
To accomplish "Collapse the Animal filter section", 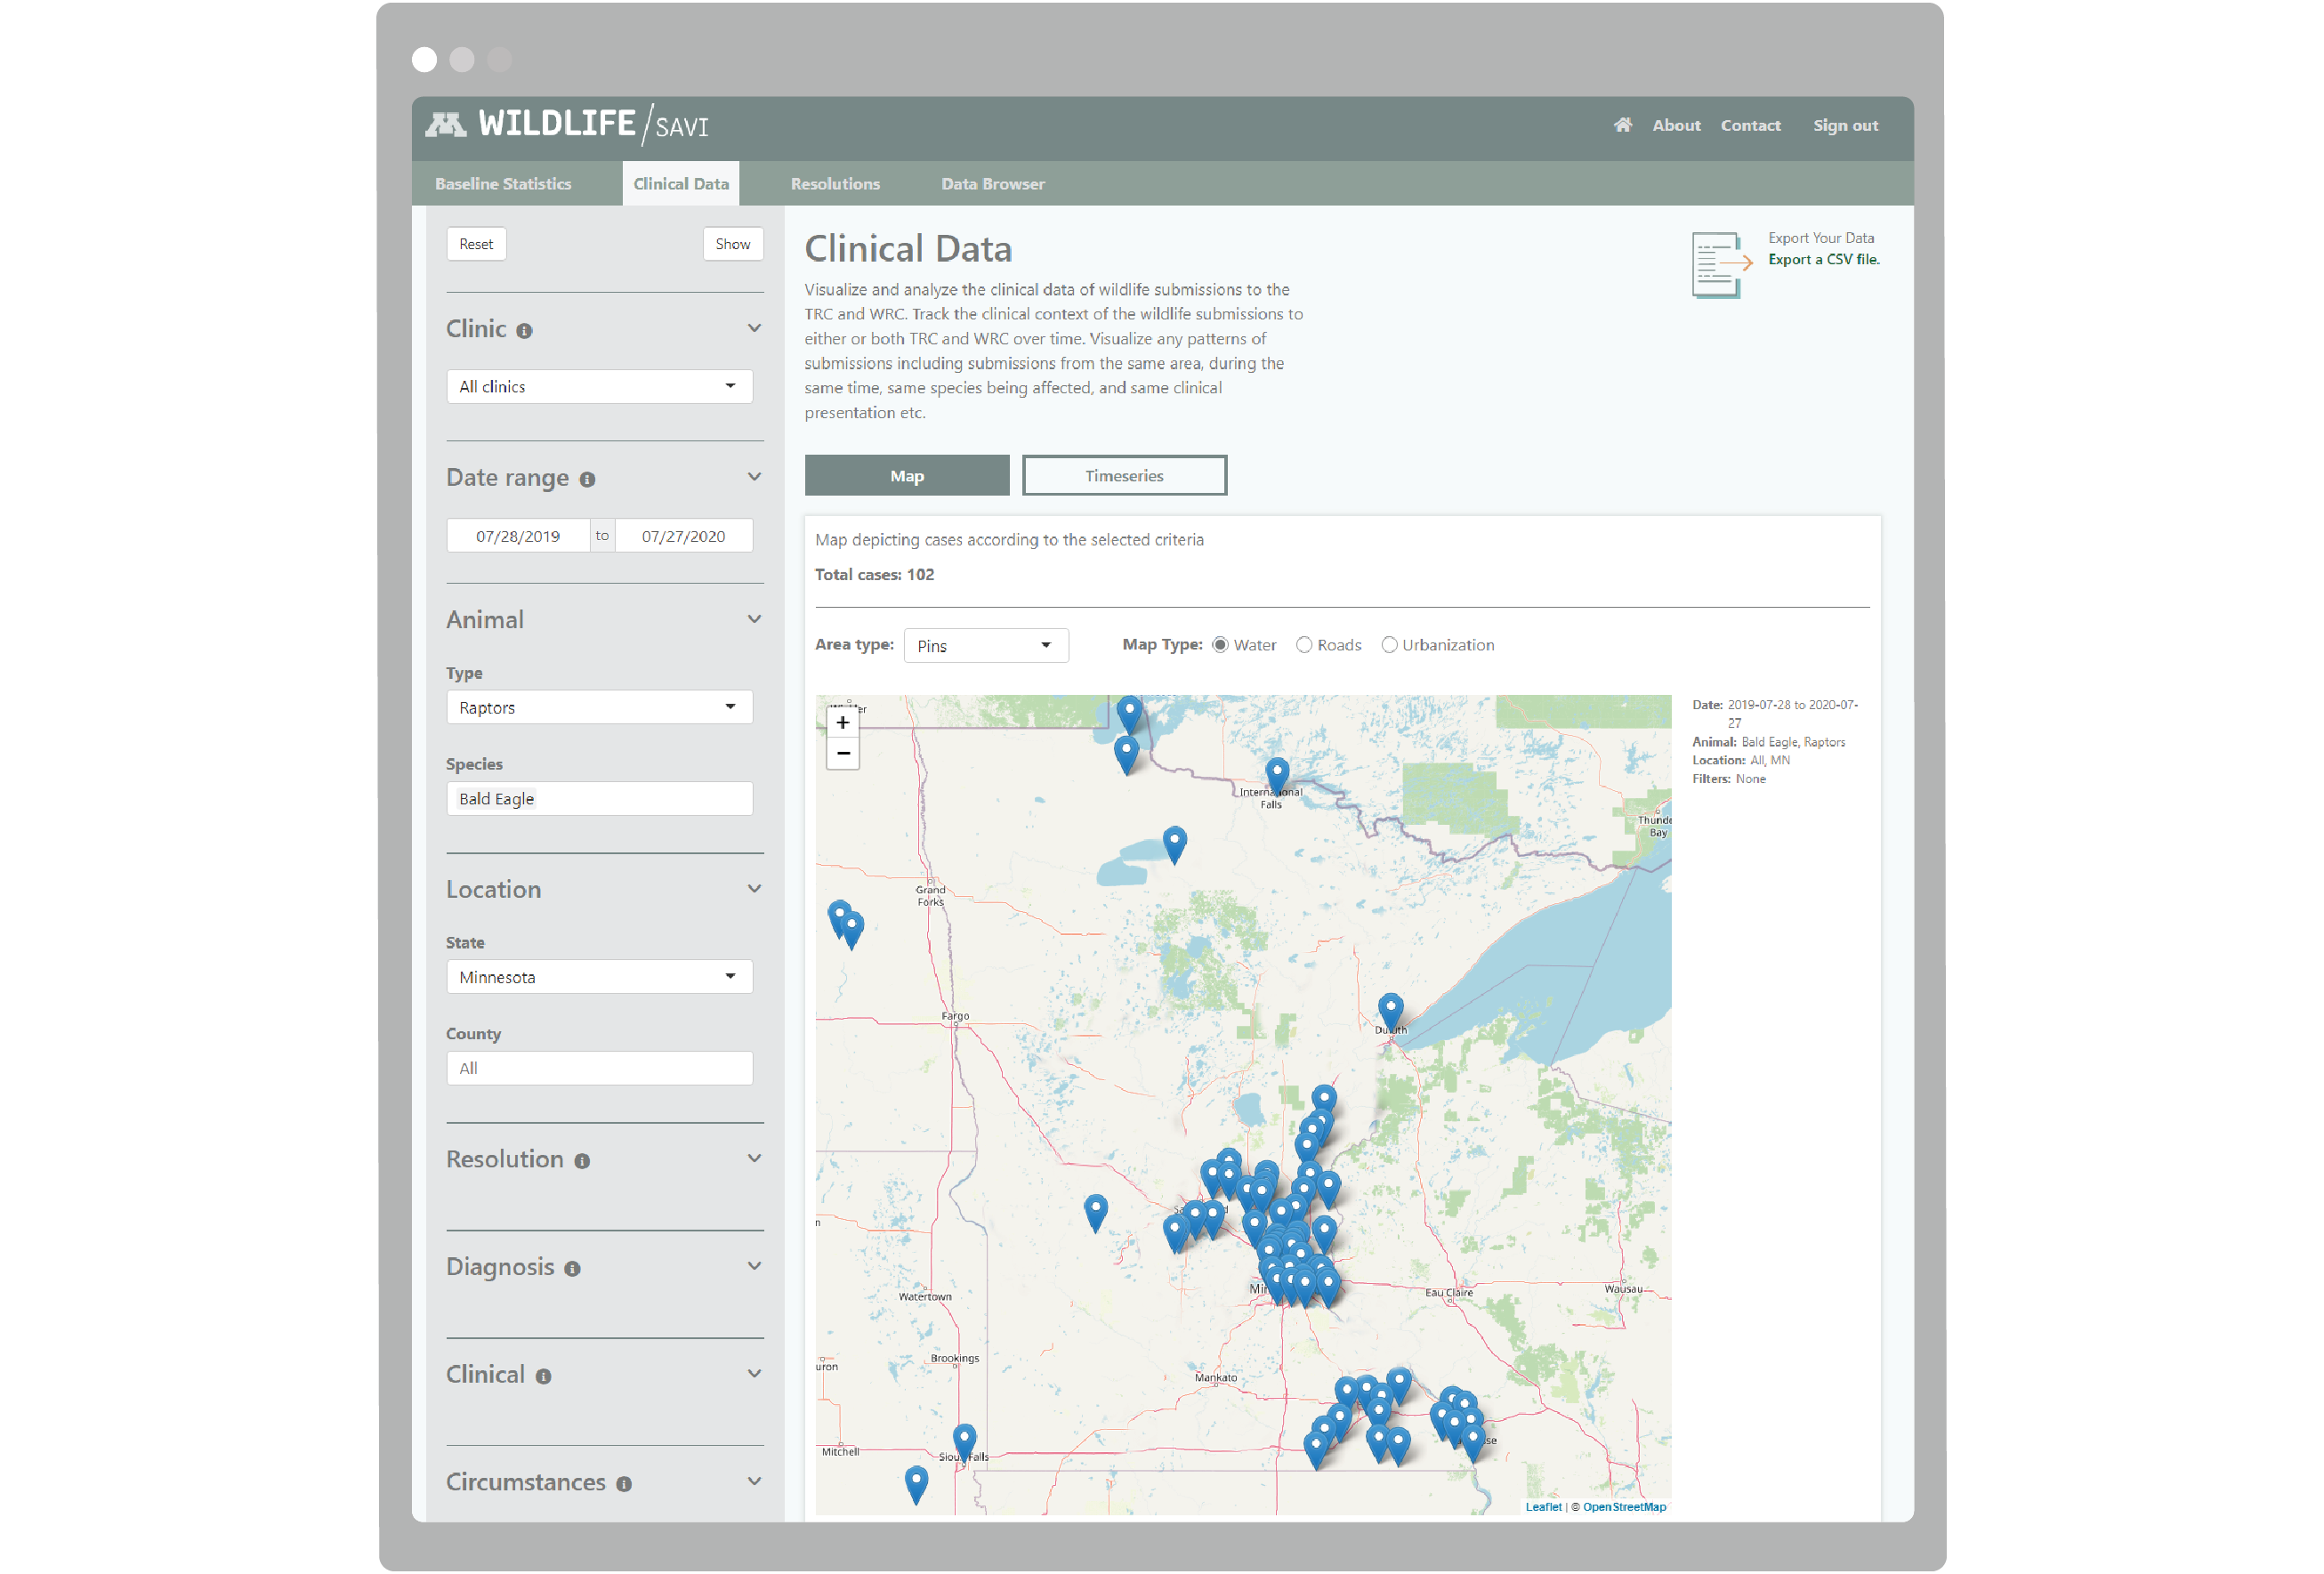I will pyautogui.click(x=754, y=620).
